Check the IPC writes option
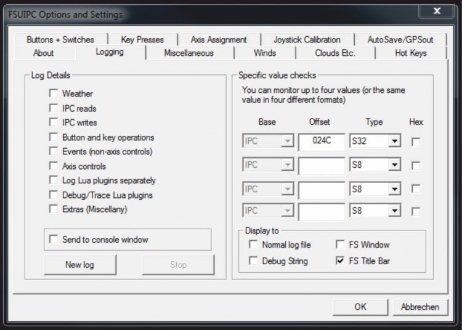Screen dimensions: 462x330 click(54, 122)
